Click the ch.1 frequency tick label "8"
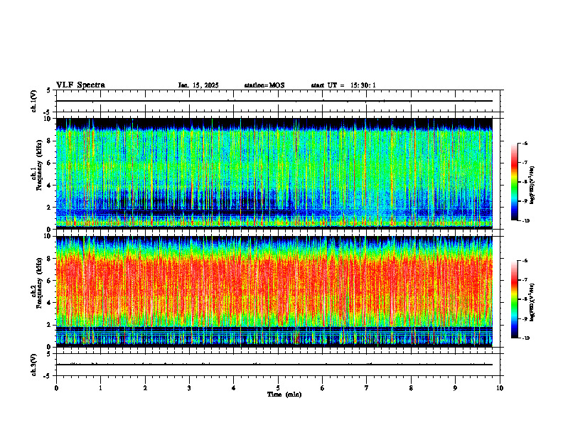The image size is (563, 435). (x=50, y=141)
